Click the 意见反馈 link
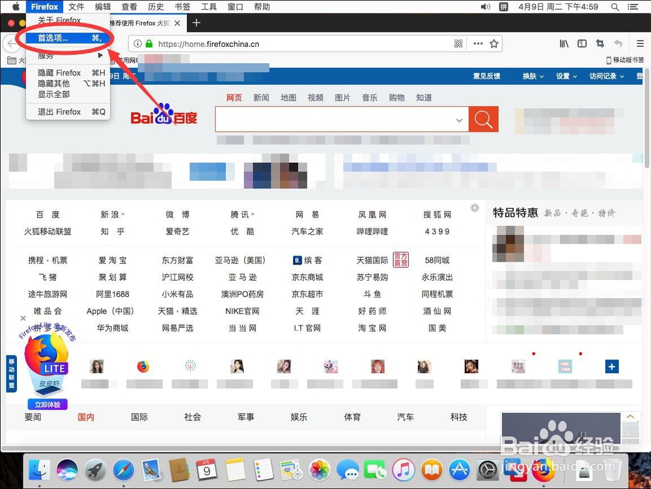Image resolution: width=651 pixels, height=489 pixels. click(x=486, y=76)
